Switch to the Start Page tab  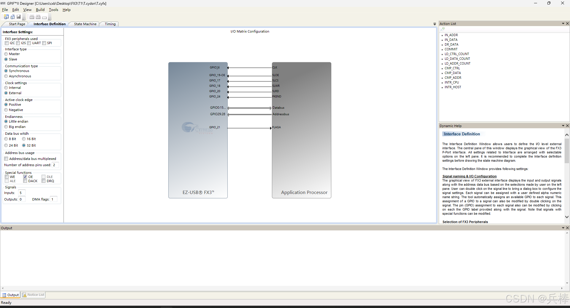(17, 24)
